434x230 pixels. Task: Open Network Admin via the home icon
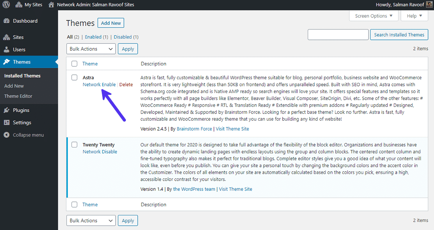tap(51, 4)
